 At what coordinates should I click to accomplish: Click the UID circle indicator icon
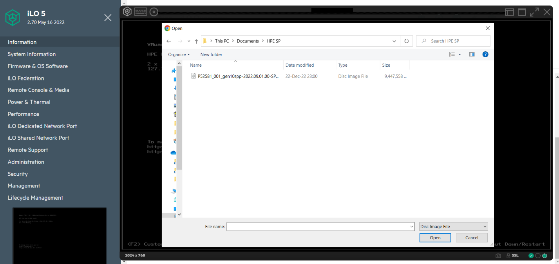tap(538, 255)
